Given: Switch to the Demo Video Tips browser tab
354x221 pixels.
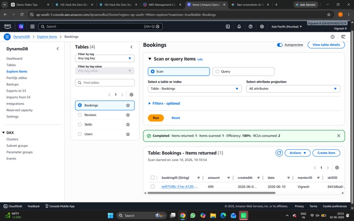Looking at the screenshot, I should tap(30, 4).
